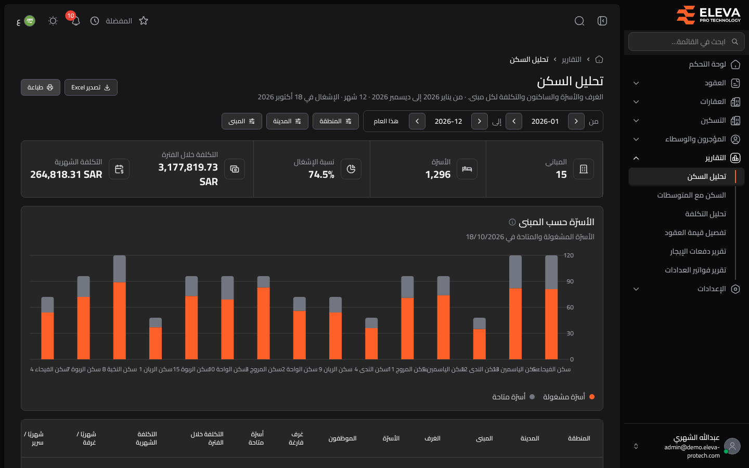The image size is (749, 468).
Task: Open the المبنى filter dropdown
Action: coord(242,121)
